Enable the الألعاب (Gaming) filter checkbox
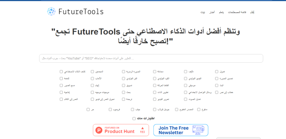286x139 pixels. pos(92,79)
